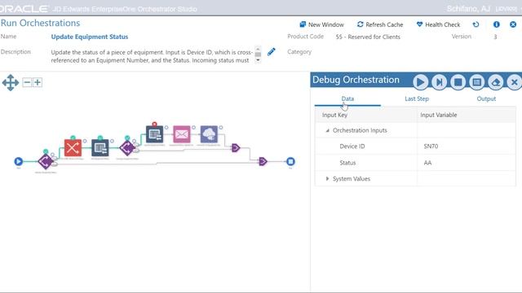Viewport: 522px width, 293px height.
Task: Click the description text box
Action: pyautogui.click(x=153, y=56)
